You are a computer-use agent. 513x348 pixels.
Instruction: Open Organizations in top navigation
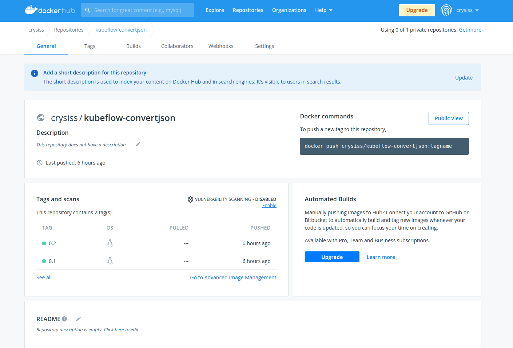289,10
